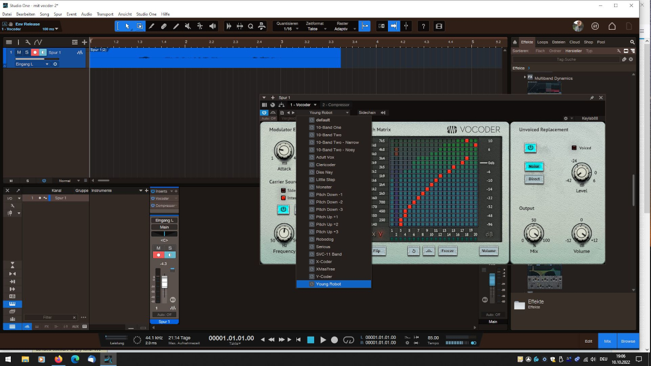
Task: Open the Quantisieren 1/16 dropdown
Action: [x=288, y=29]
